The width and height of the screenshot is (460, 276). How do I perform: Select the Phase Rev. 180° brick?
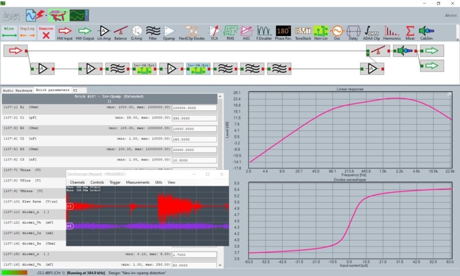point(283,31)
